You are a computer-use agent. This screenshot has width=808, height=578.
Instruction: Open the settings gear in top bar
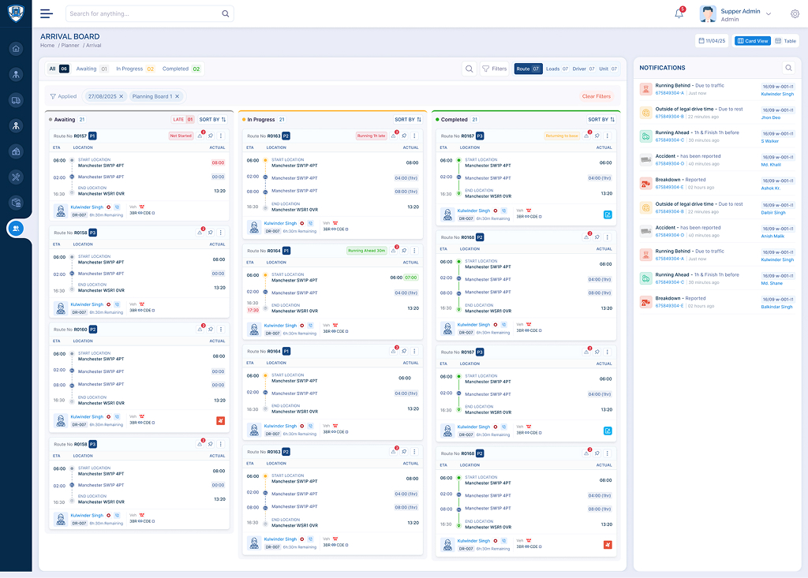(795, 13)
